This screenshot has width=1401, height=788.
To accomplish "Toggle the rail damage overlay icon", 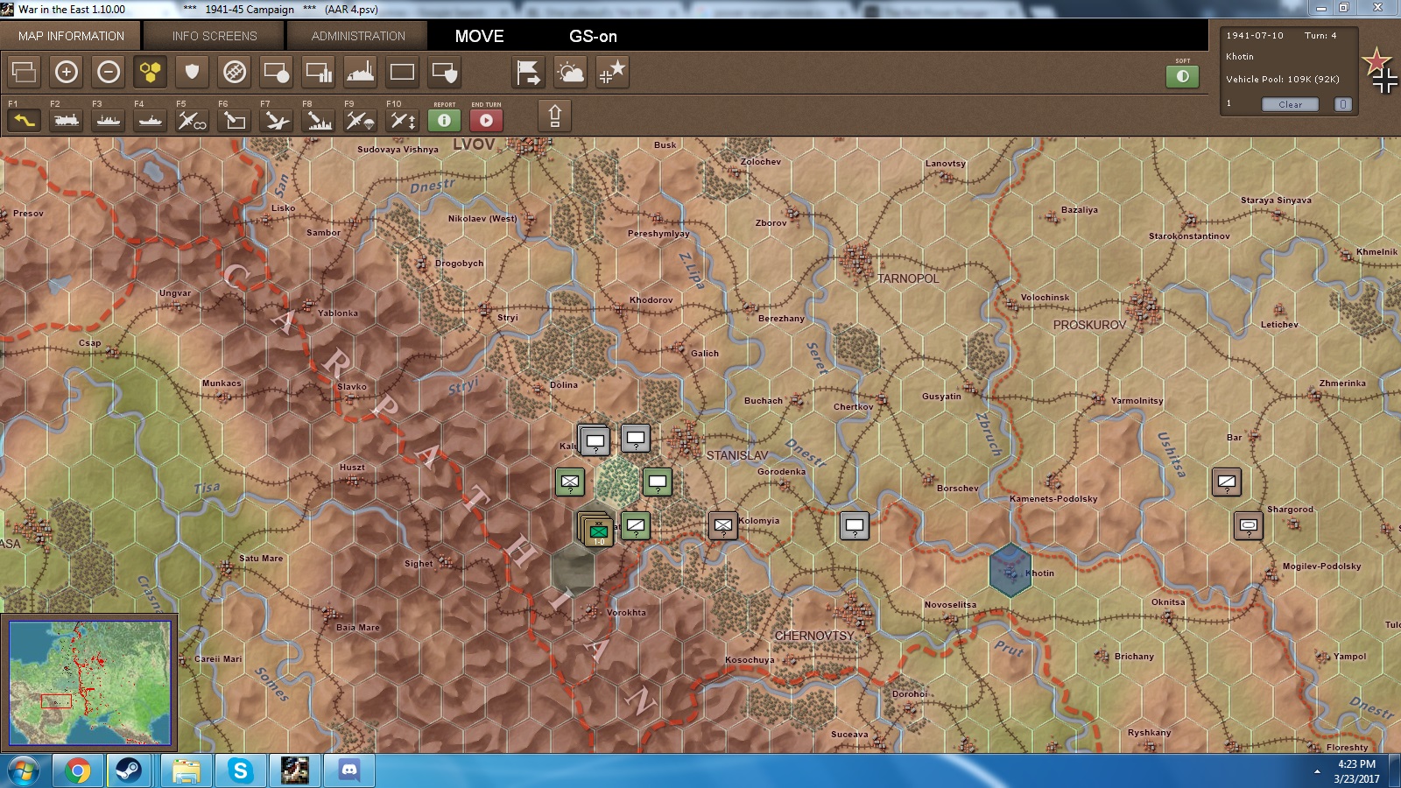I will tap(235, 72).
